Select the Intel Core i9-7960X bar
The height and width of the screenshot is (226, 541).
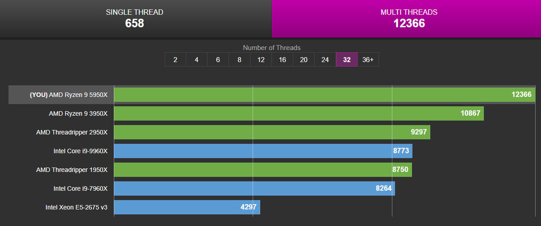[254, 188]
